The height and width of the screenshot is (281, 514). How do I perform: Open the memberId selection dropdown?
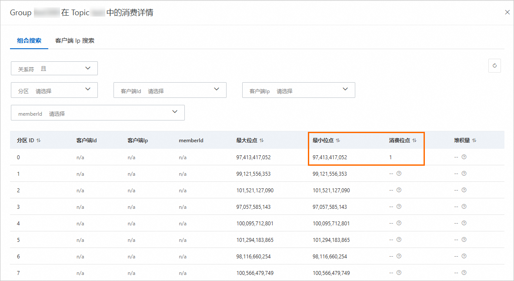[98, 113]
